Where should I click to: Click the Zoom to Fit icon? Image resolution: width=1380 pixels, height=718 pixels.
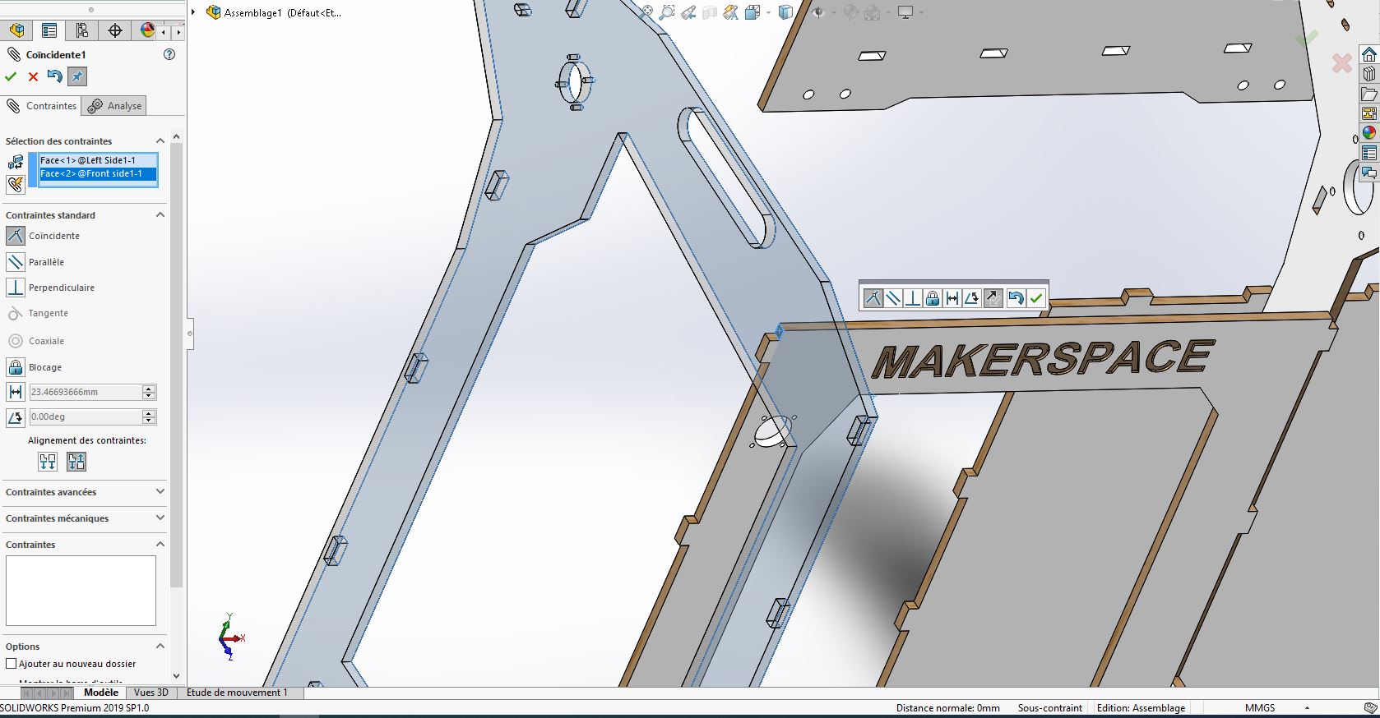pos(646,12)
